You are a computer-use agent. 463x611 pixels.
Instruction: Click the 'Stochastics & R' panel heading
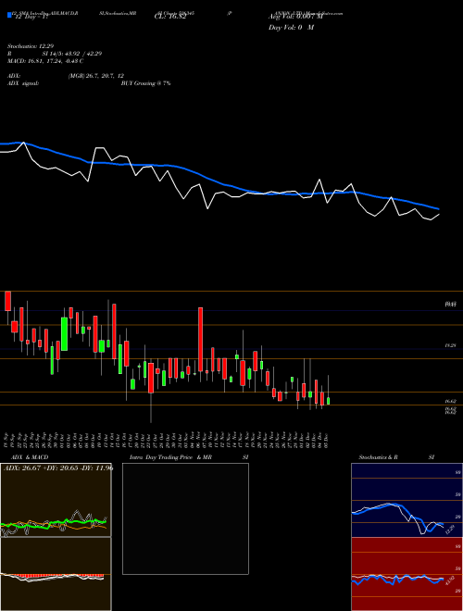pyautogui.click(x=378, y=457)
